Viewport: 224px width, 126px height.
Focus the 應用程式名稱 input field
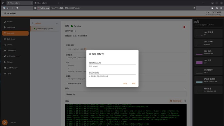(112, 63)
